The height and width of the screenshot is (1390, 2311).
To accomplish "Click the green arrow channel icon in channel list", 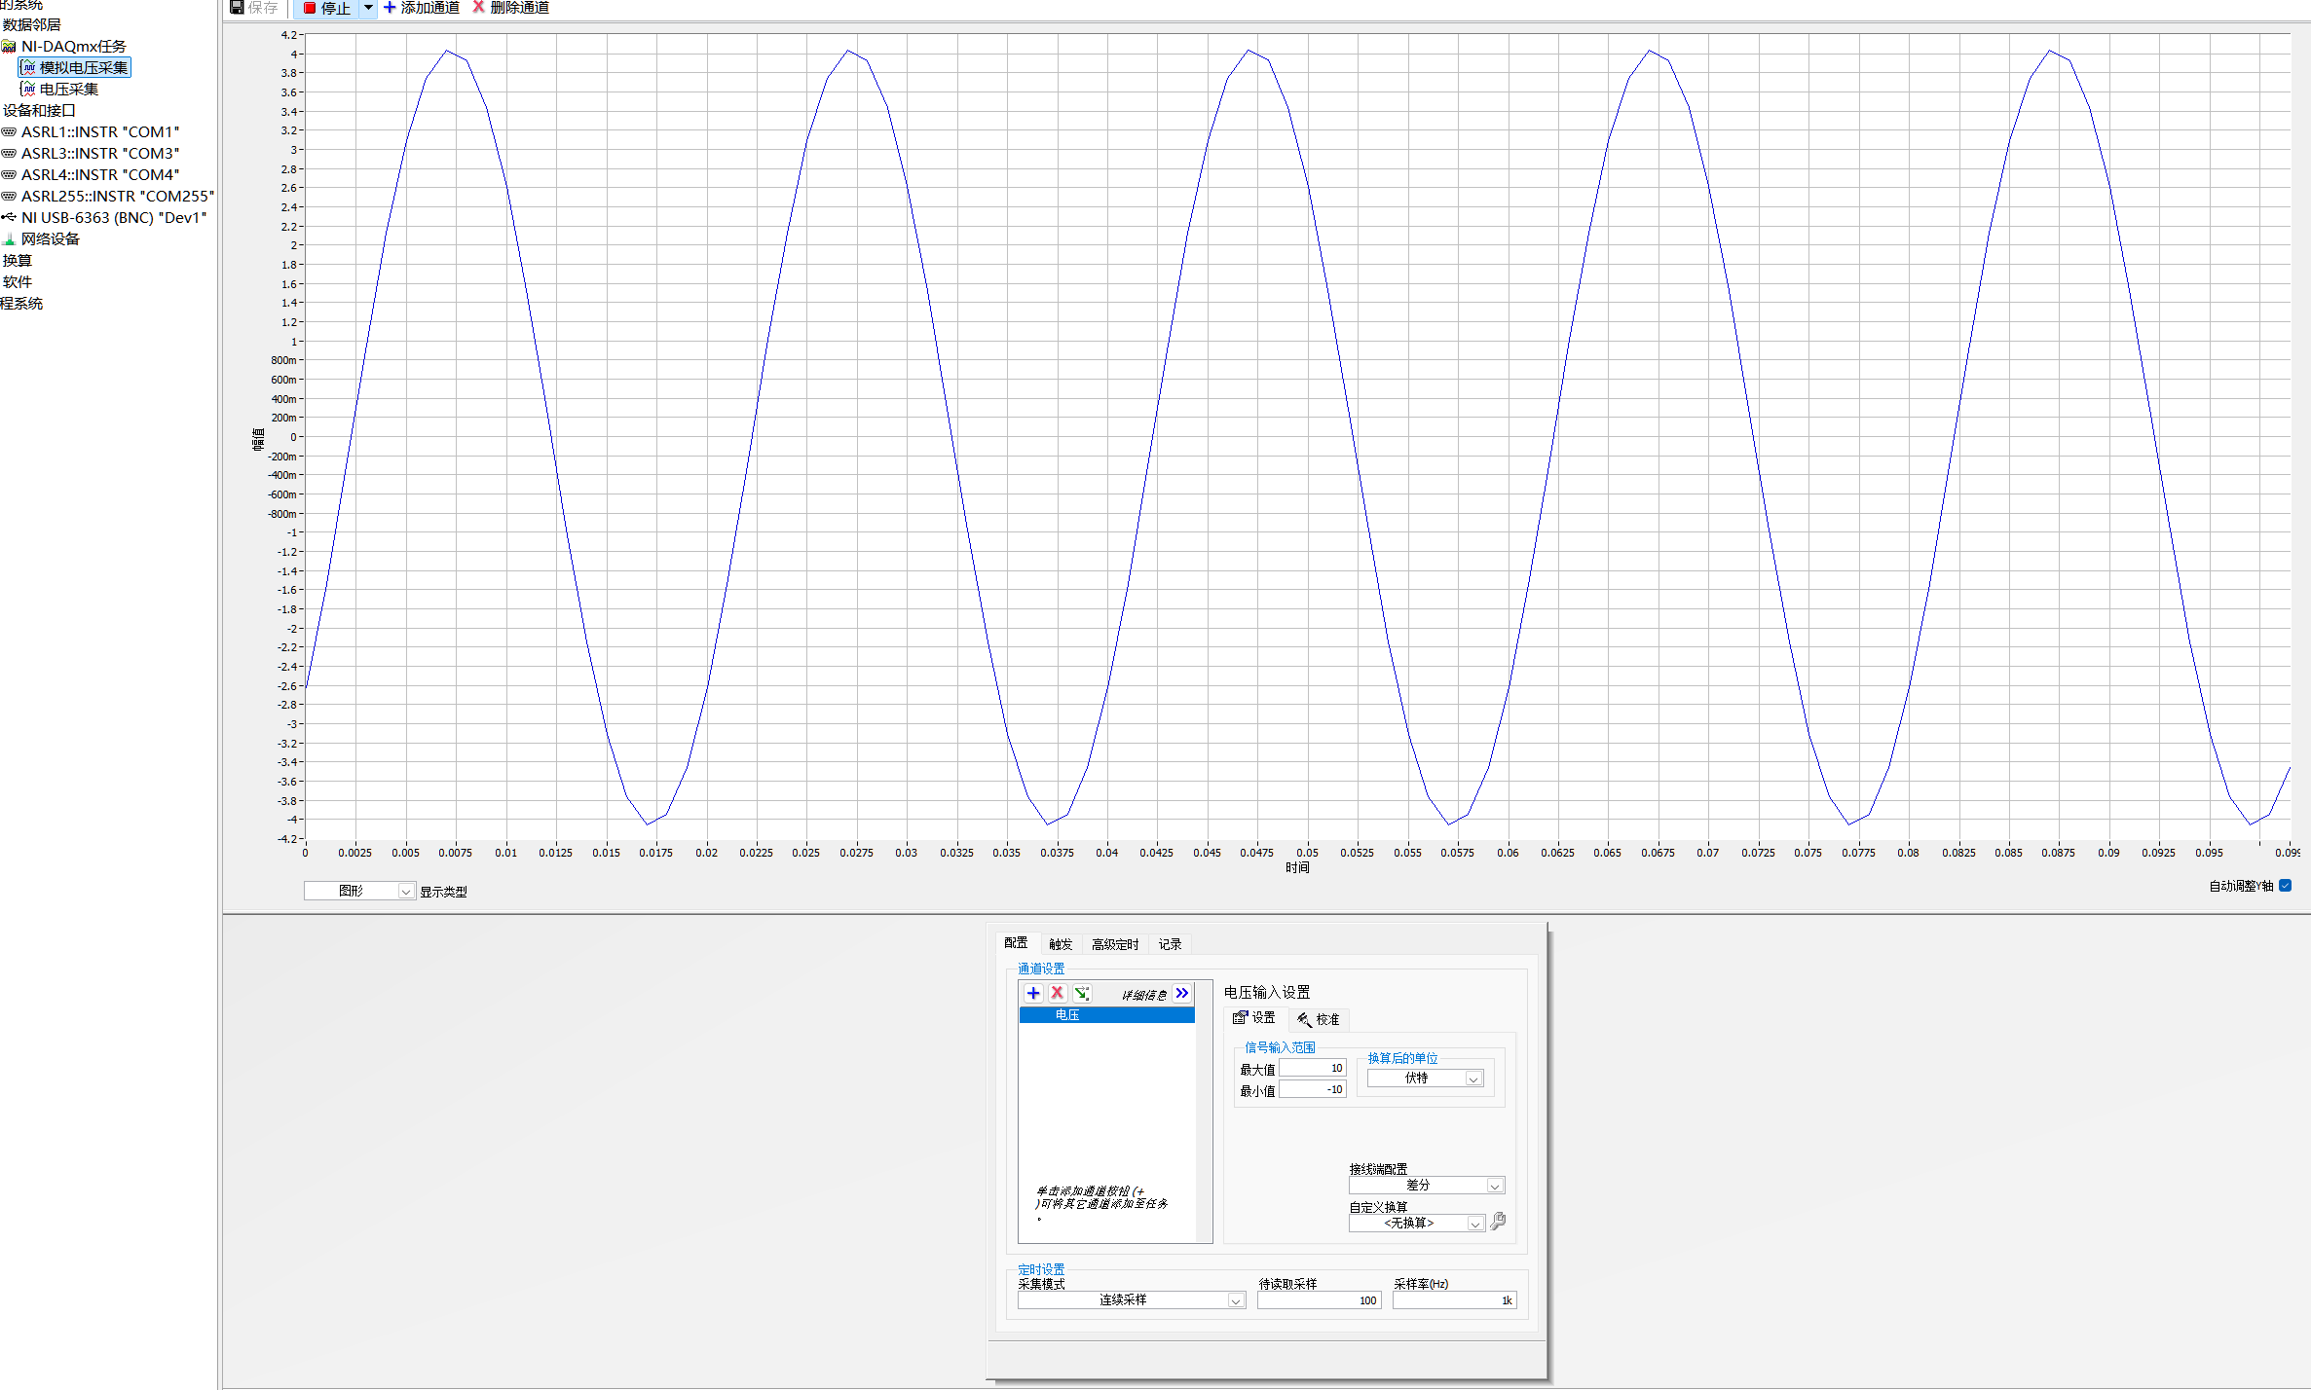I will pyautogui.click(x=1081, y=993).
